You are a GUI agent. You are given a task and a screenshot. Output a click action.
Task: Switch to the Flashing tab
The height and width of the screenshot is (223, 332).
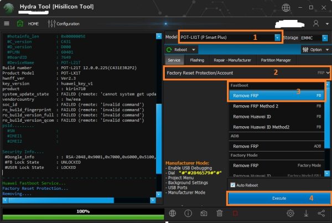click(197, 60)
